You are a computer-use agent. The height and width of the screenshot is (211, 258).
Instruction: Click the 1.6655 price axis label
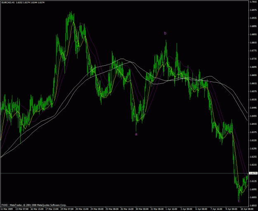tap(253, 75)
